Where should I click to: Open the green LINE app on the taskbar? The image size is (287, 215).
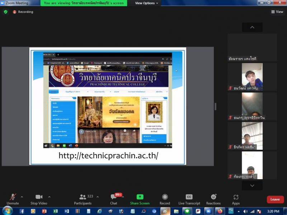pyautogui.click(x=187, y=211)
